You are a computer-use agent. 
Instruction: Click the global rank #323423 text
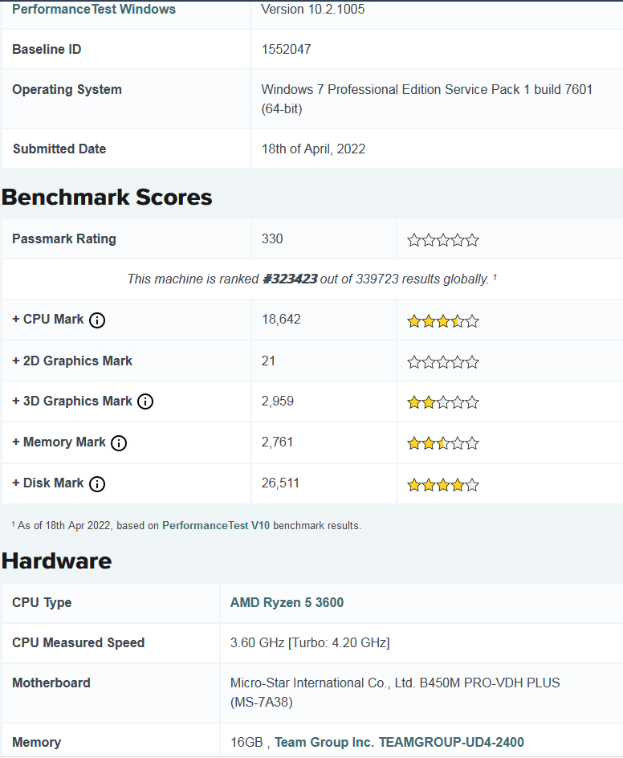tap(290, 279)
